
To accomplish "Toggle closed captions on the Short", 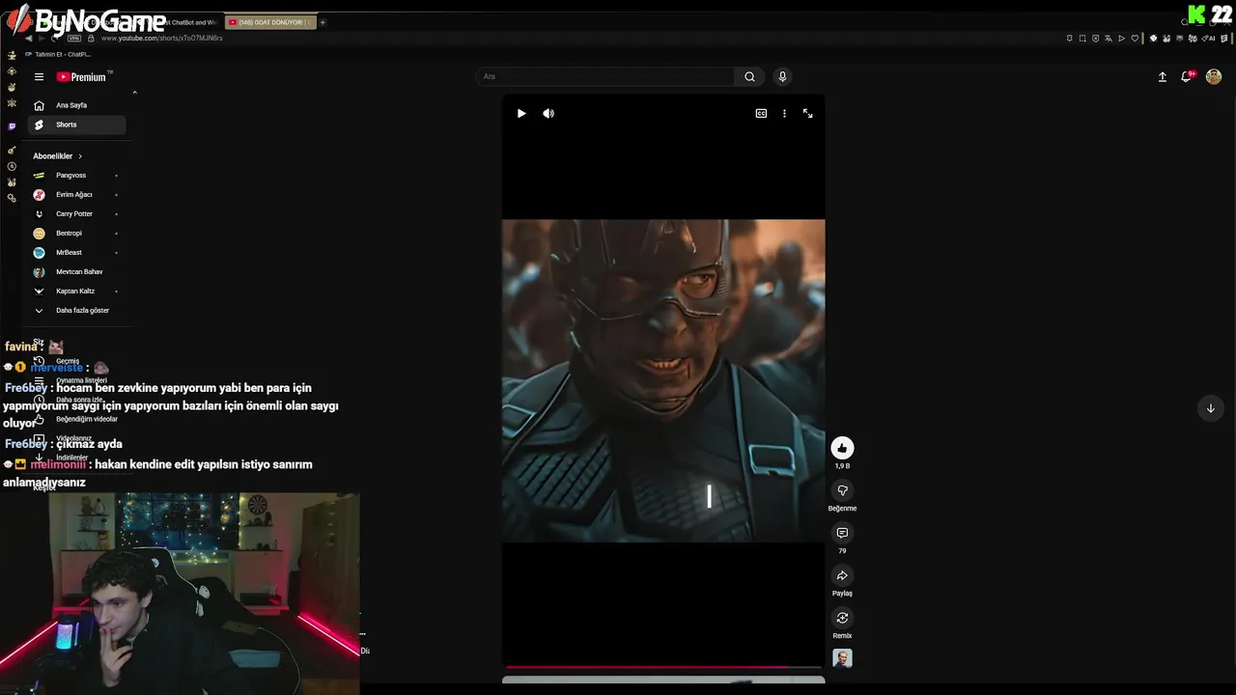I will 761,114.
